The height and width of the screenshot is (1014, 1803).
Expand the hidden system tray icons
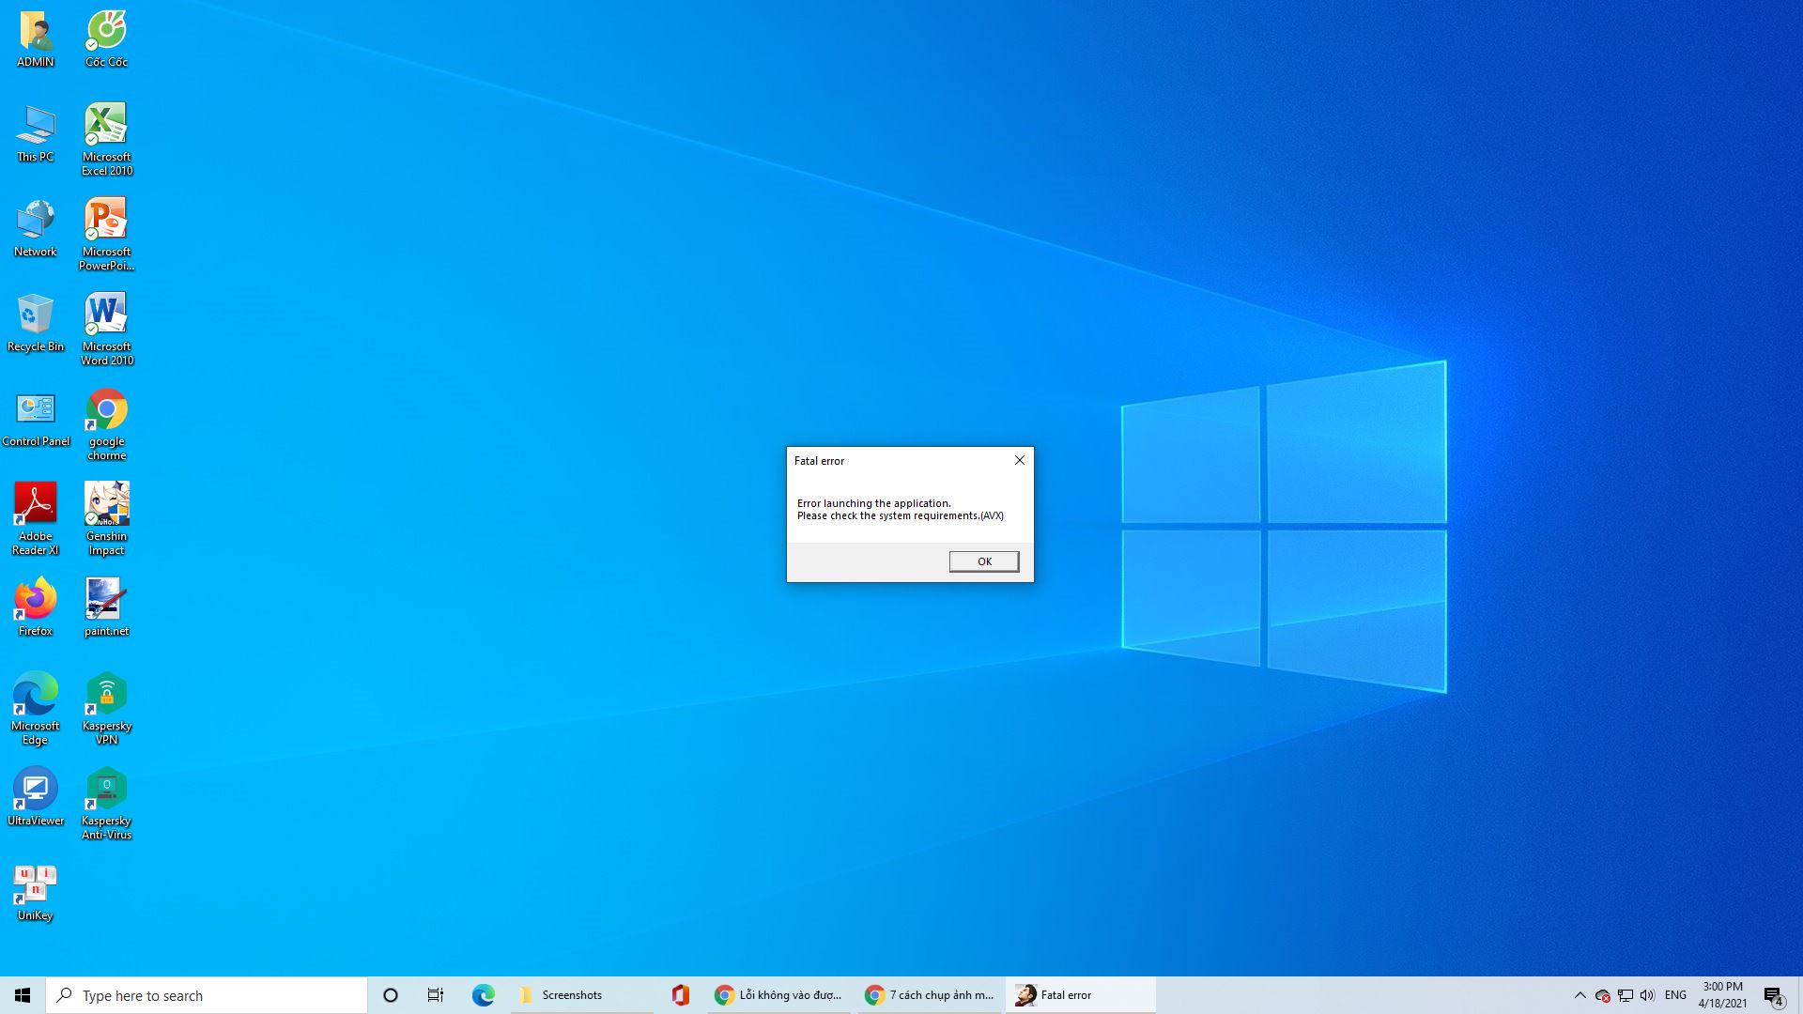click(x=1580, y=995)
